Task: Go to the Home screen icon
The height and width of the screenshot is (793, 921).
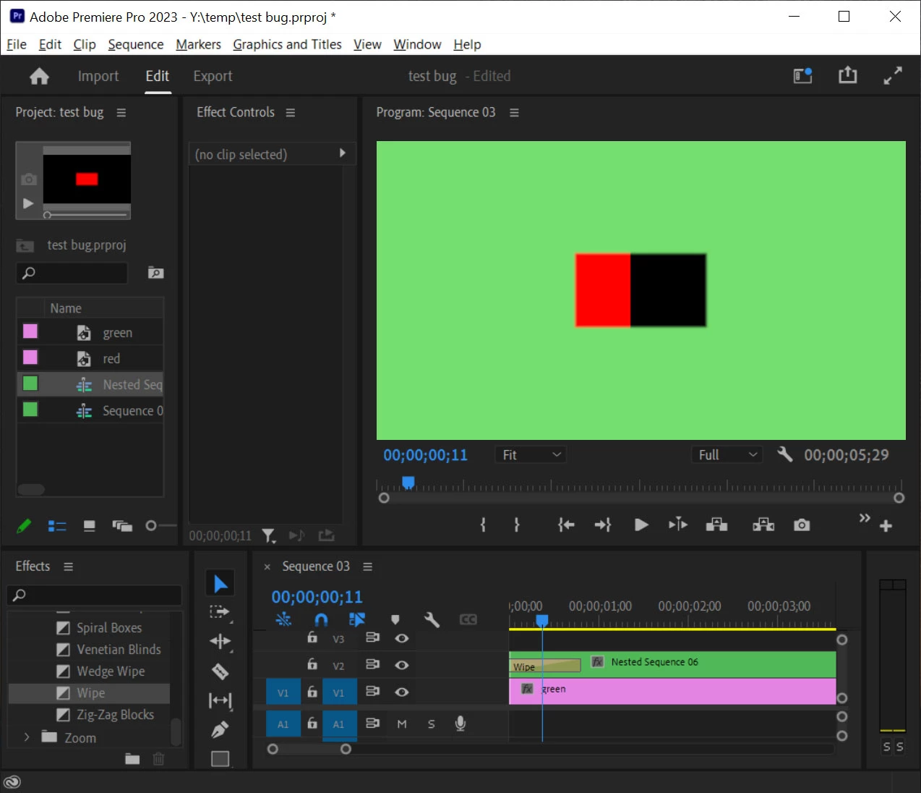Action: click(39, 76)
